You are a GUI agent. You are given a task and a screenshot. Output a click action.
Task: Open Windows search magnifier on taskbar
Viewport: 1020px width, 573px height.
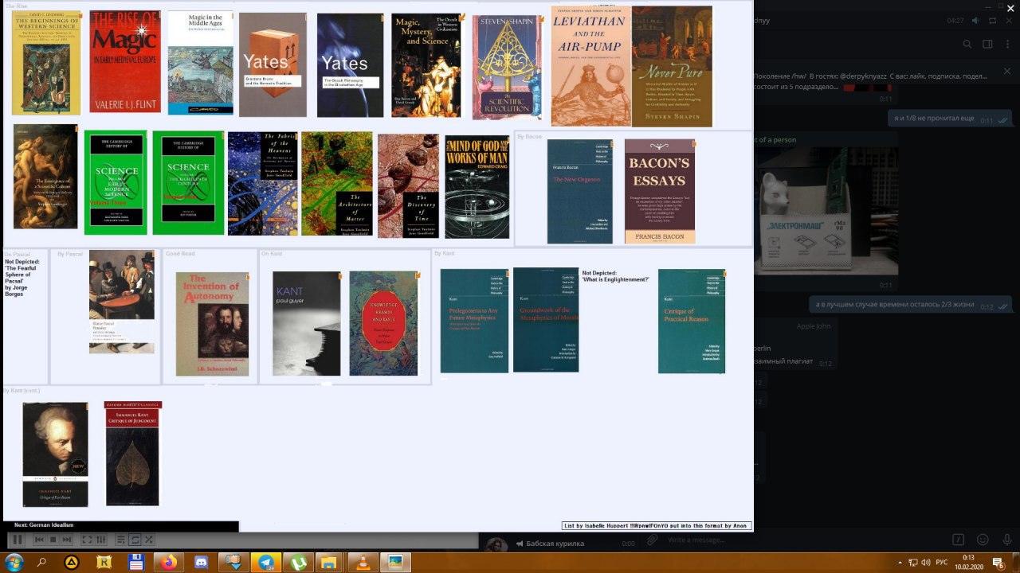[x=42, y=562]
